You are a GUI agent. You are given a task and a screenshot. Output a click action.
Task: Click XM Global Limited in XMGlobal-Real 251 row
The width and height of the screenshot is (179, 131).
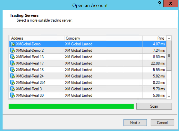click(x=79, y=82)
